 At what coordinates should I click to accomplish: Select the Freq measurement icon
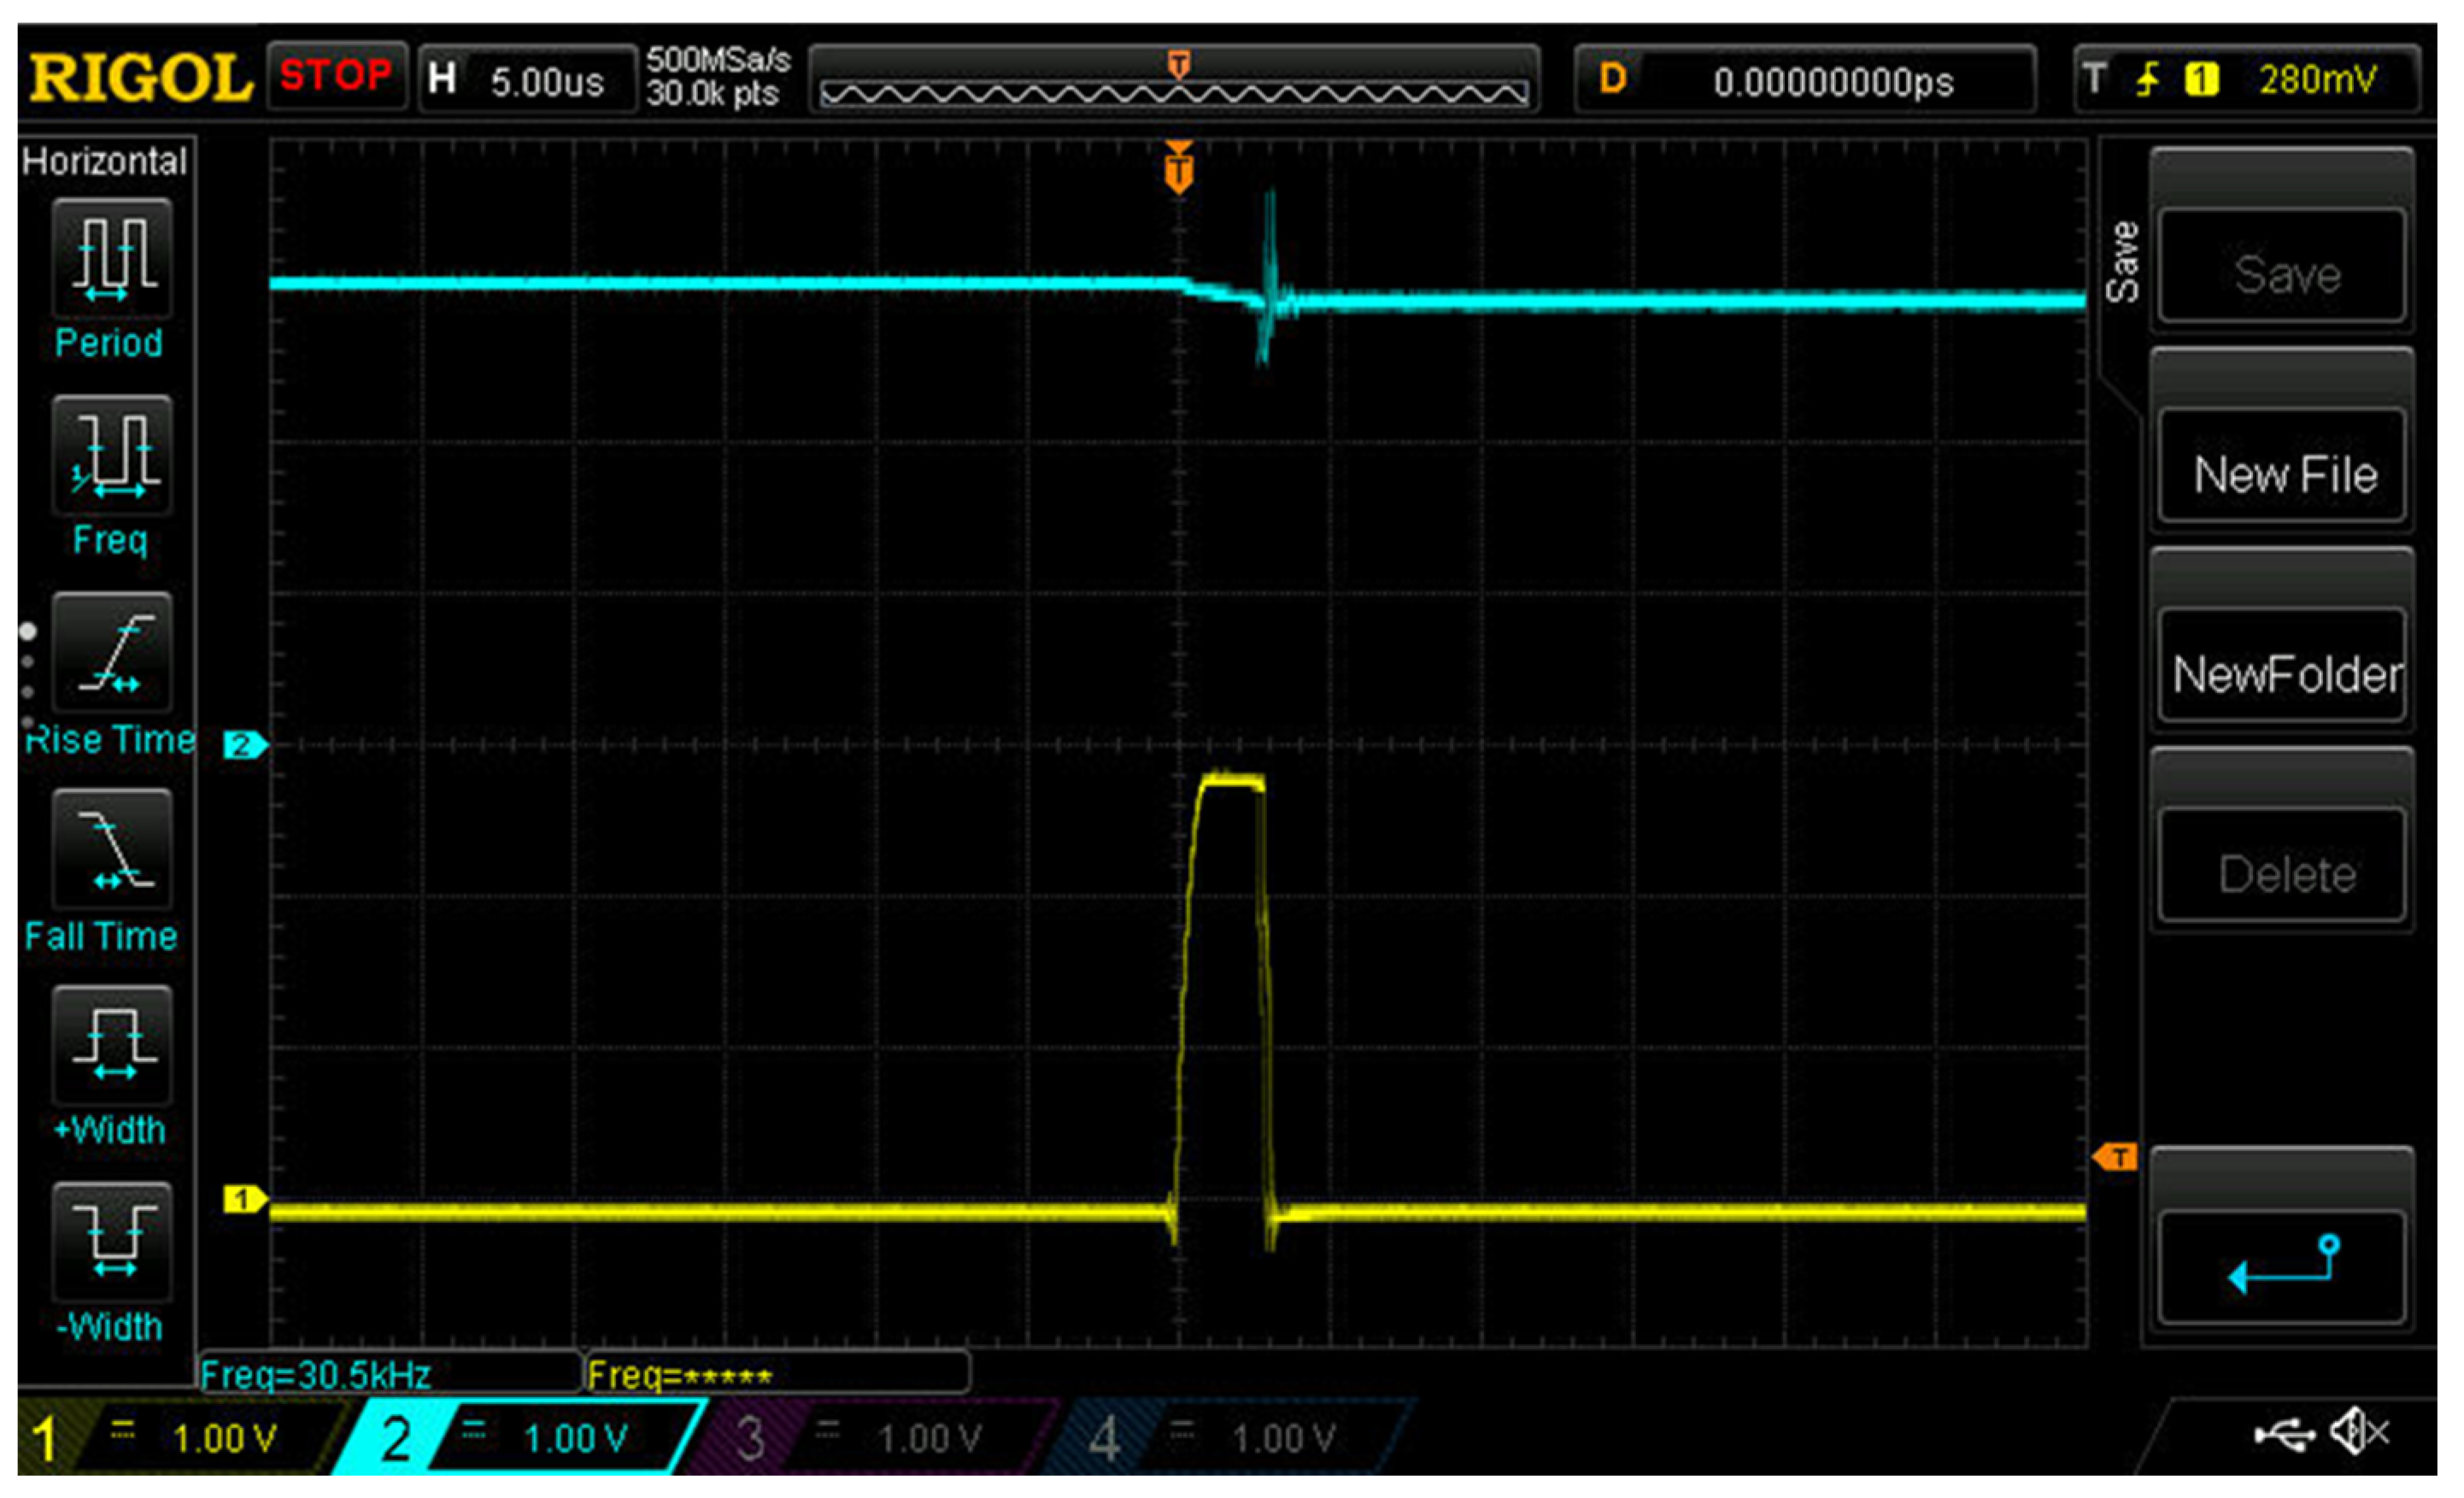tap(112, 455)
